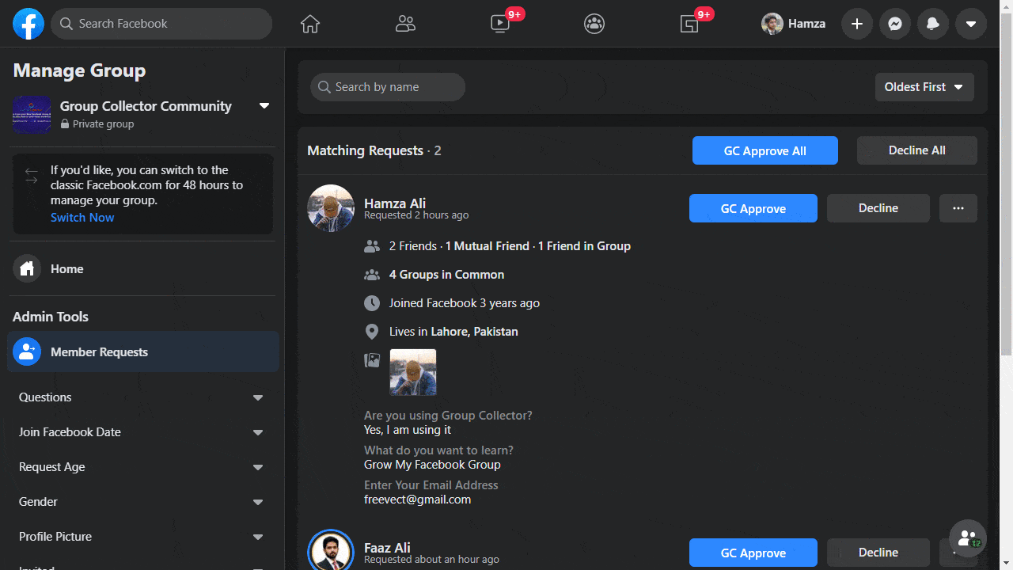Open the Messenger icon
Screen dimensions: 1013x570
[895, 25]
